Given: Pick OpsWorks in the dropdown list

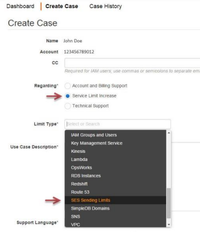Looking at the screenshot, I should [x=115, y=168].
